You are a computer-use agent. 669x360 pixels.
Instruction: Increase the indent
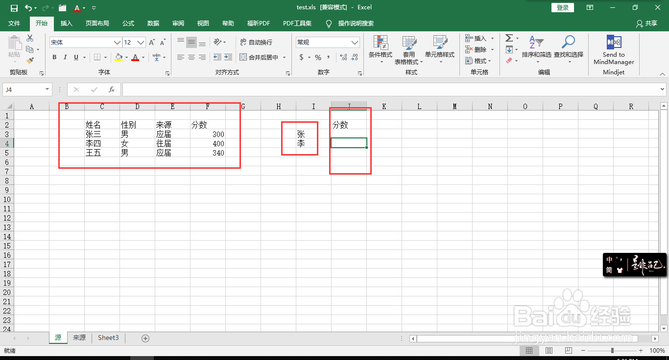228,57
